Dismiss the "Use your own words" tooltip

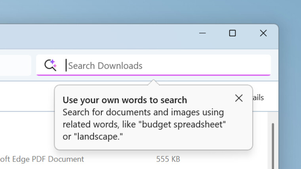[x=239, y=98]
